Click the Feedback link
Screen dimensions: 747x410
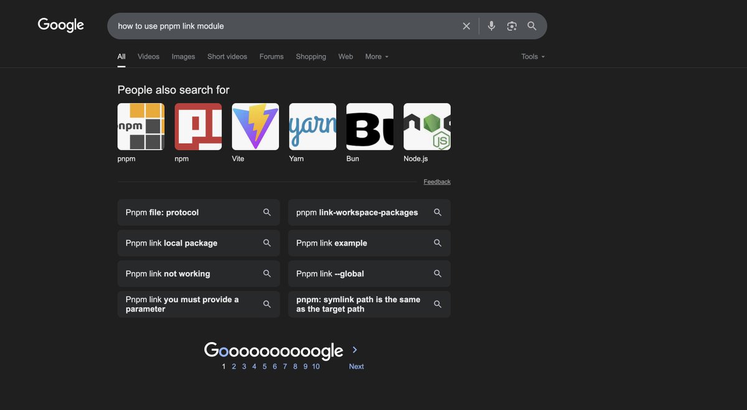pyautogui.click(x=437, y=182)
